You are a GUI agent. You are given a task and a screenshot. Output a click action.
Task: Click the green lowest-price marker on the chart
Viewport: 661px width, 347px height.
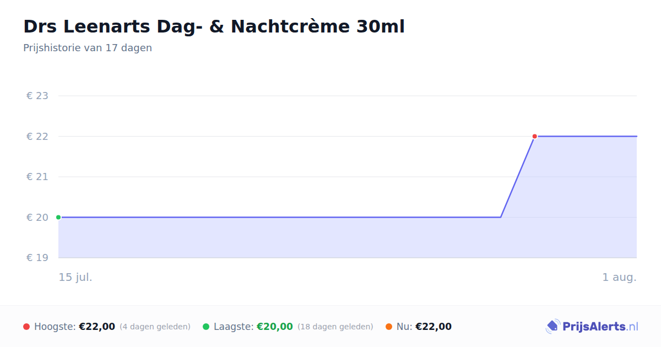[x=58, y=217]
